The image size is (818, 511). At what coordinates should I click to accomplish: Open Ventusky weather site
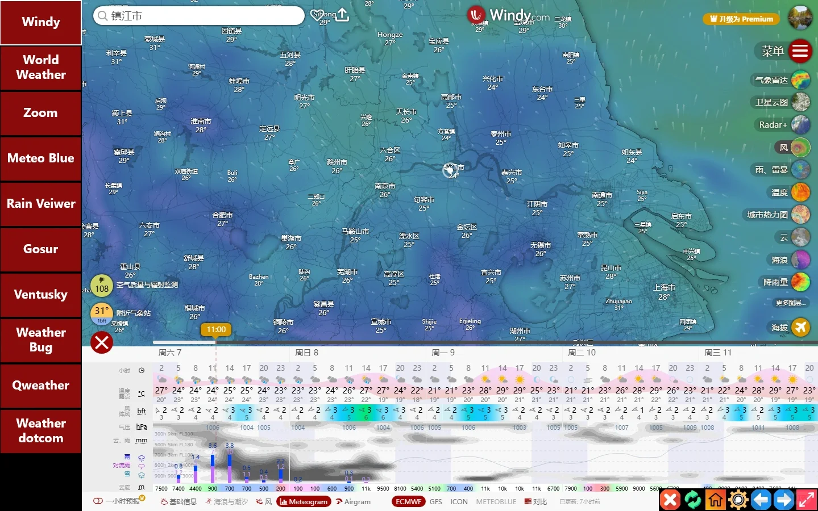click(41, 295)
